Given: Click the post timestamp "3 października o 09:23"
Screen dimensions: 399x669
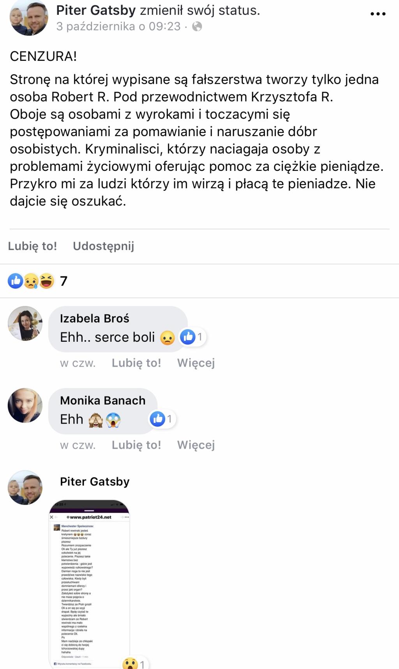Looking at the screenshot, I should coord(118,27).
